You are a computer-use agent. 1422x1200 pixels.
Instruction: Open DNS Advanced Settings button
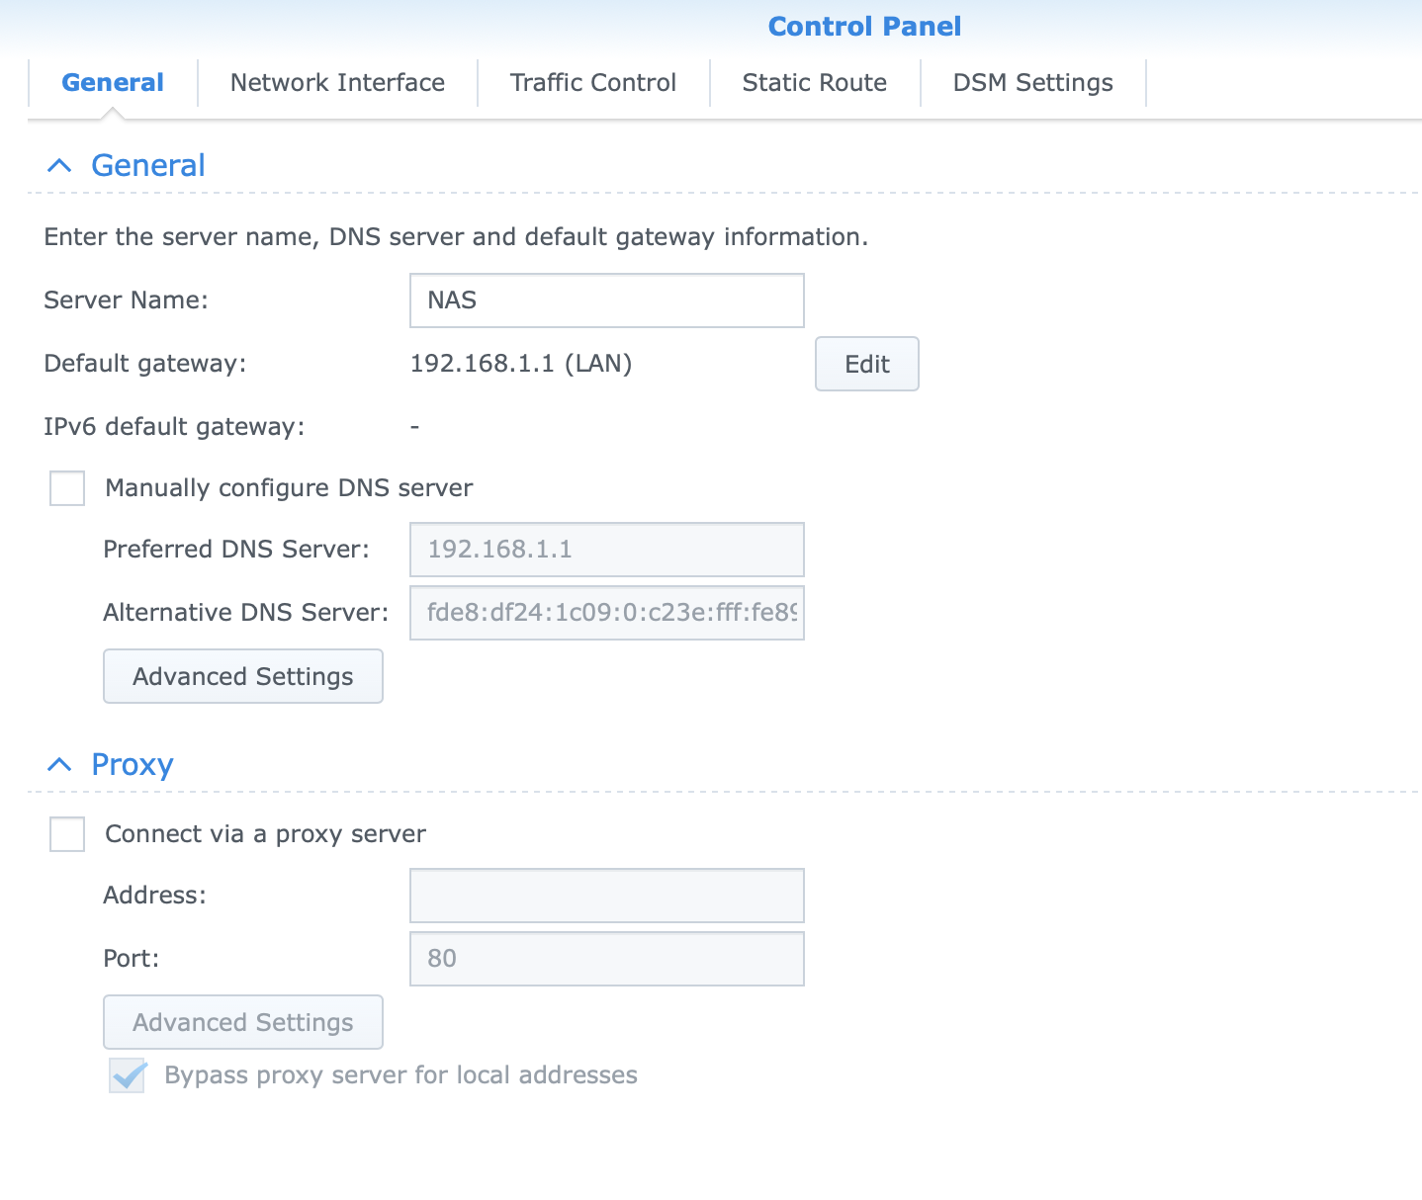243,677
